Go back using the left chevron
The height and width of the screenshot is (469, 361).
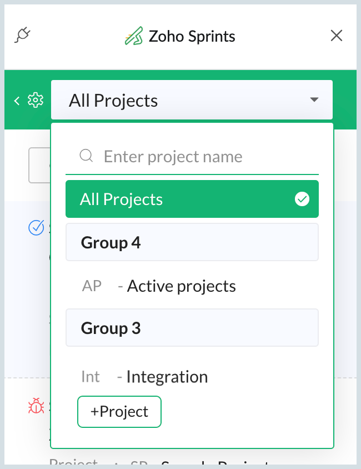pos(17,101)
